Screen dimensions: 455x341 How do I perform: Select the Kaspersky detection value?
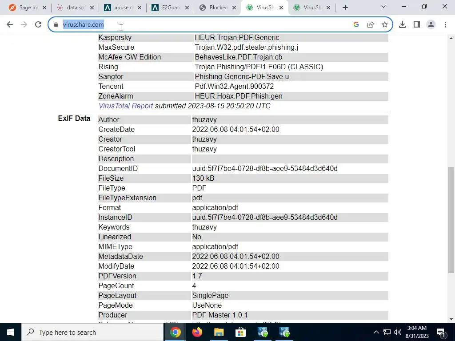point(237,38)
